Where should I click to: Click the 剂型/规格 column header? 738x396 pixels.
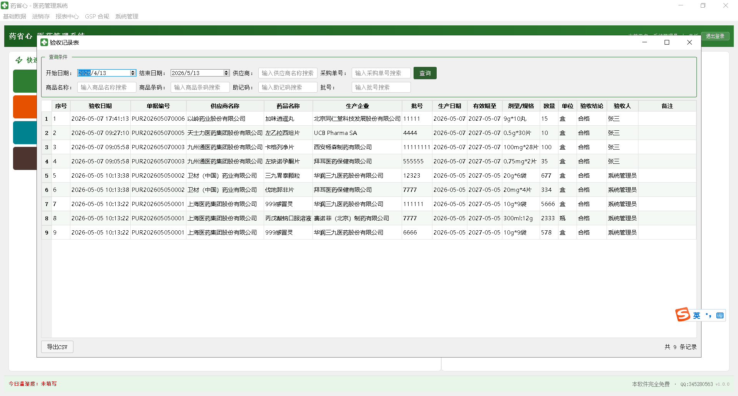(x=521, y=106)
